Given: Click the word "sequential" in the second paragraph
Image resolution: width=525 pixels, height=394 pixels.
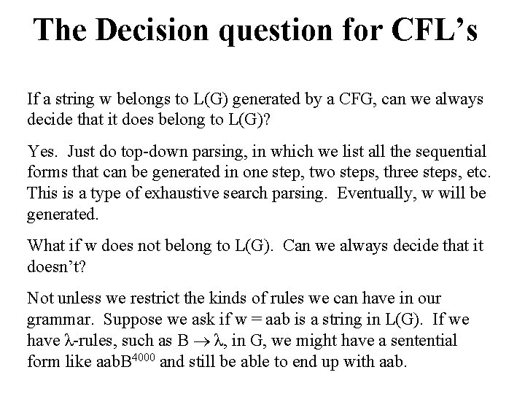Looking at the screenshot, I should (451, 152).
